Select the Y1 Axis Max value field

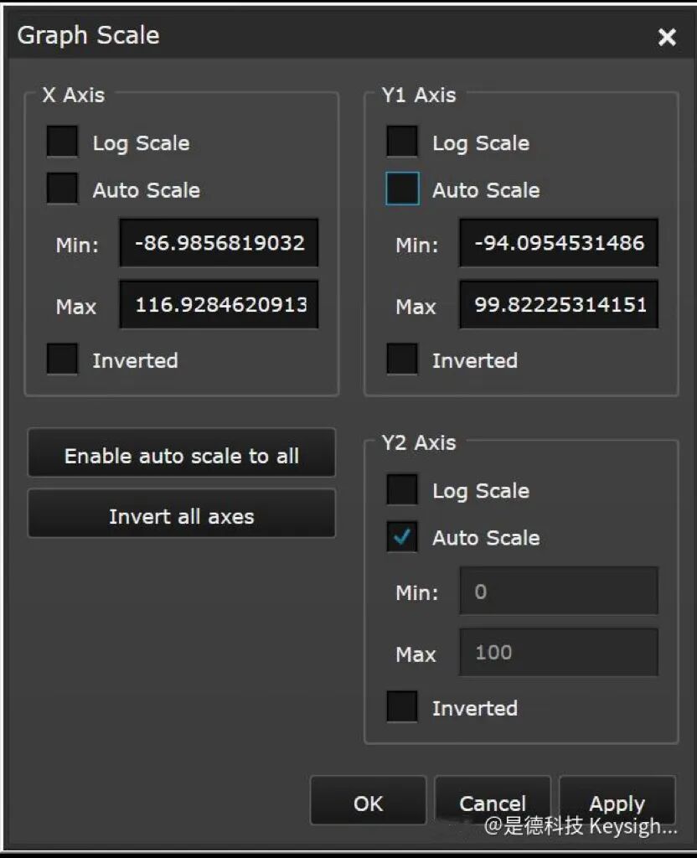(x=558, y=304)
